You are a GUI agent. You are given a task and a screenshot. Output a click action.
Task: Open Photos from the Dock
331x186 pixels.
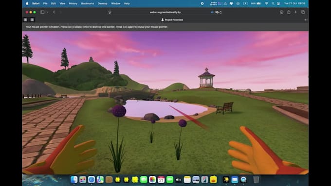tap(152, 180)
